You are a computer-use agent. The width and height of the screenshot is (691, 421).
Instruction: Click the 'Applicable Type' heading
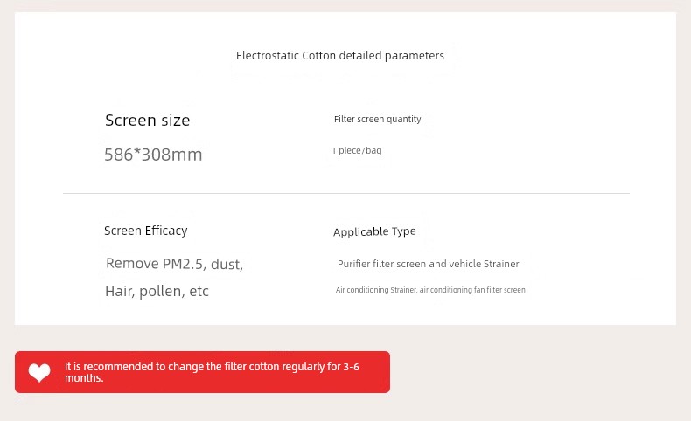(x=374, y=231)
